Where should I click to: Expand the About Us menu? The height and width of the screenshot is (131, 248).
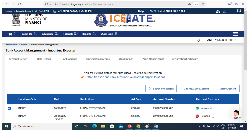tap(29, 34)
